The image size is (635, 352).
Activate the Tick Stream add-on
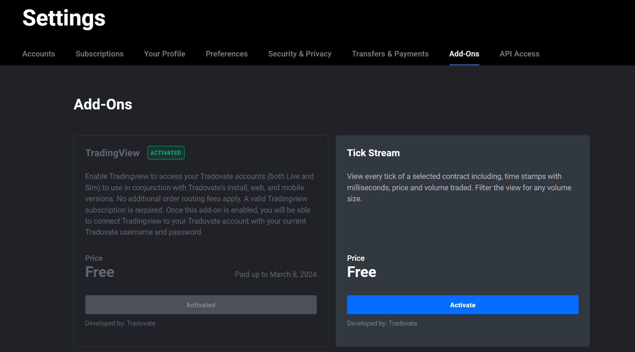tap(463, 305)
